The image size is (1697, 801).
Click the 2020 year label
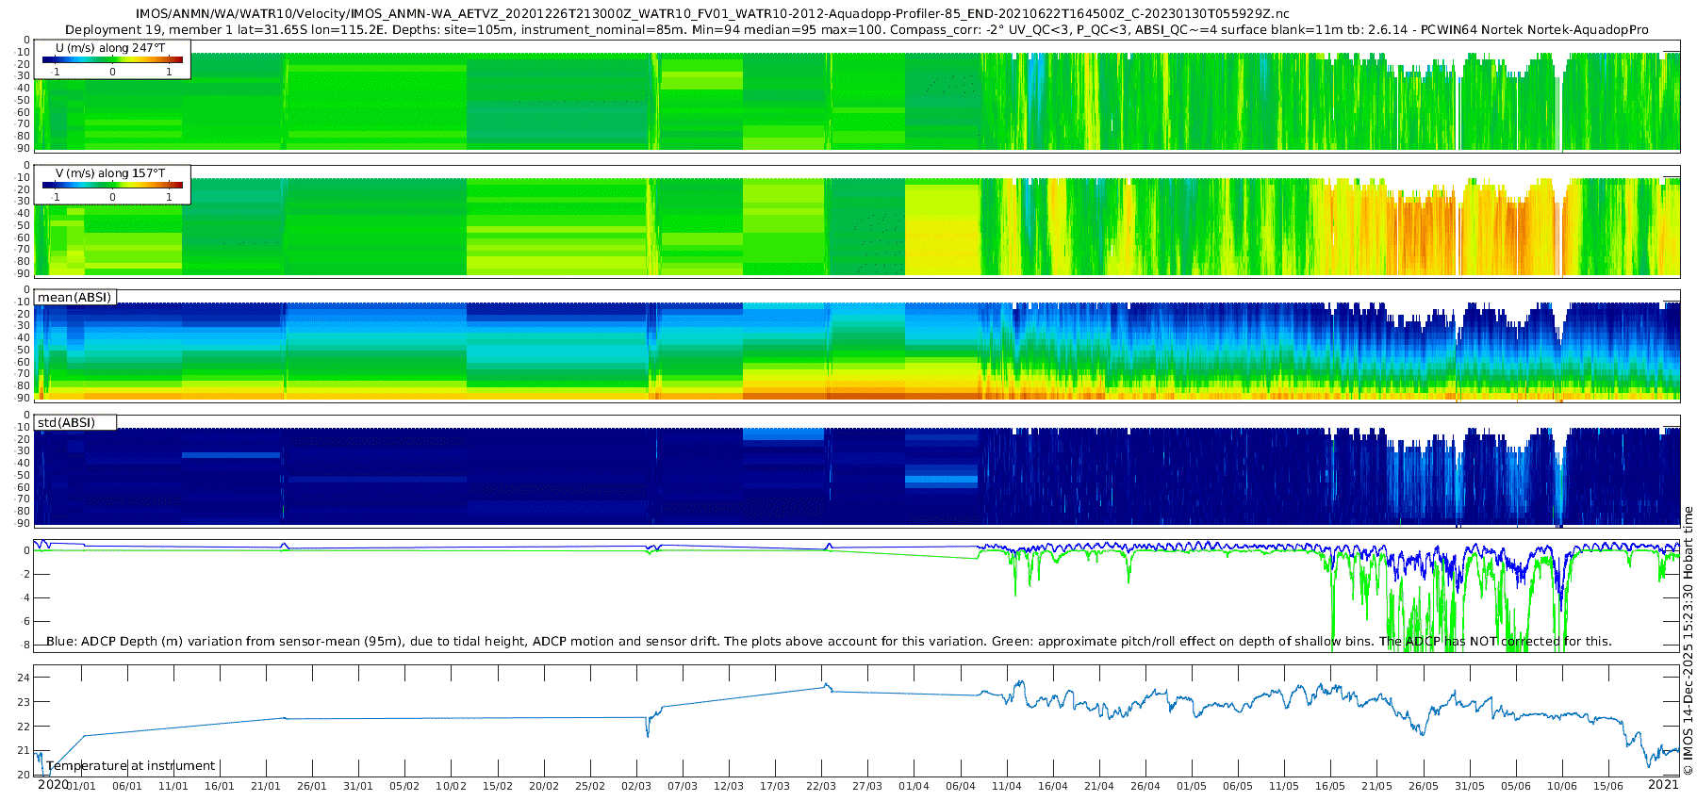(x=53, y=784)
